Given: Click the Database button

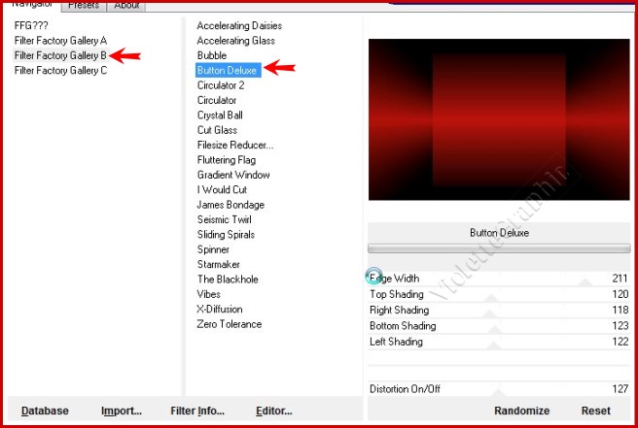Looking at the screenshot, I should (x=45, y=411).
